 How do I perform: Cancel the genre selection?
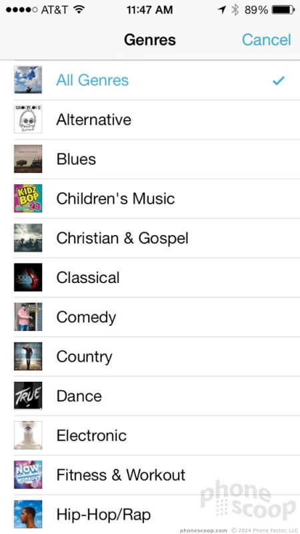266,40
